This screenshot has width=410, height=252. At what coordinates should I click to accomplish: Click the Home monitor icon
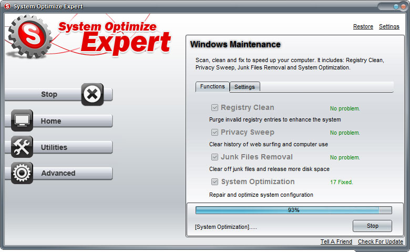coord(22,120)
